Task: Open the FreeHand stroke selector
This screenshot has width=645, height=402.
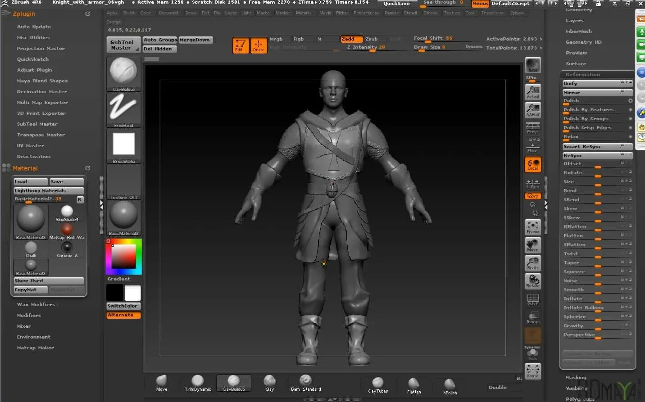Action: [x=123, y=110]
